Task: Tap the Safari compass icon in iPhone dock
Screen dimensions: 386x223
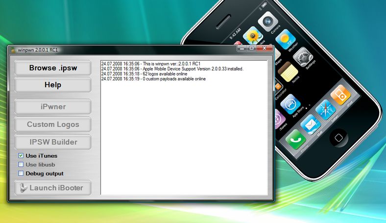Action: (325, 110)
